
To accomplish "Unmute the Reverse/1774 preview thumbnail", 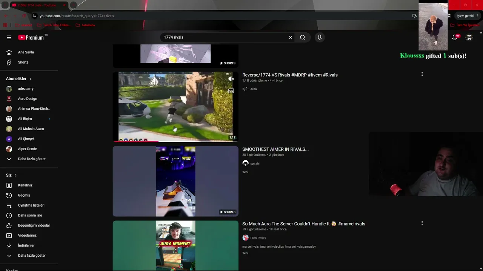I will point(231,79).
